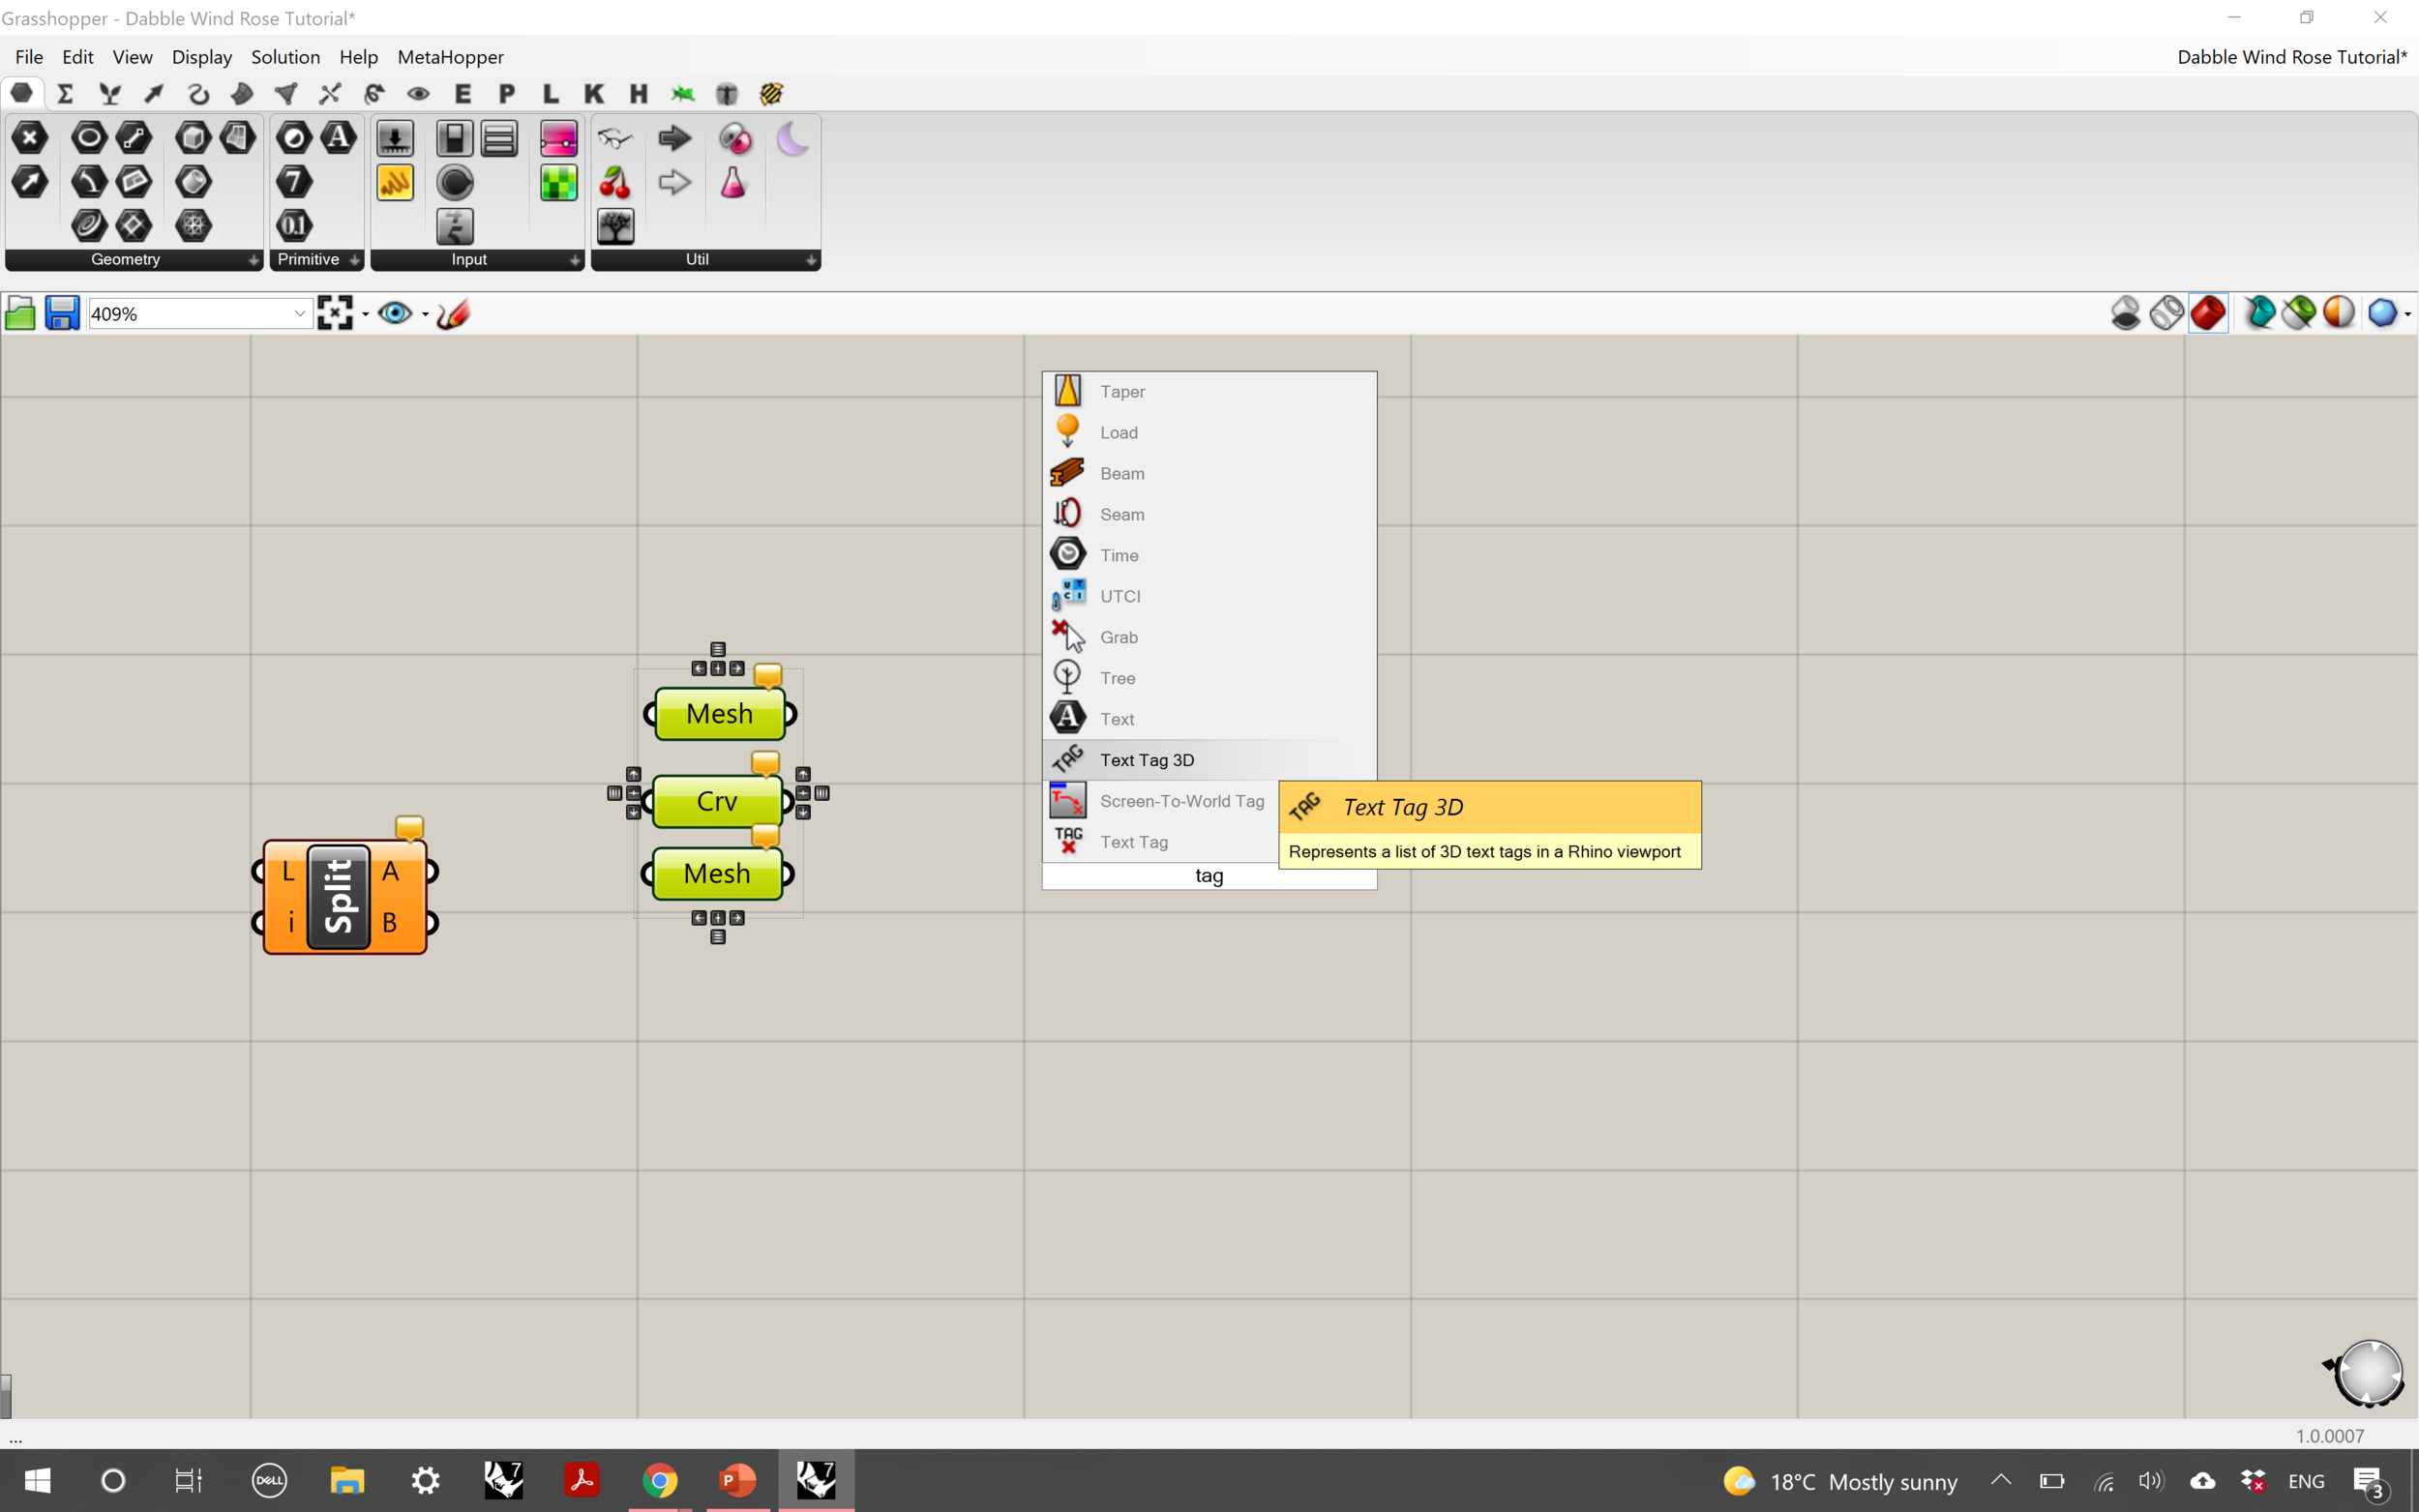Choose the Gradient component pink icon
2419x1512 pixels.
click(x=558, y=138)
